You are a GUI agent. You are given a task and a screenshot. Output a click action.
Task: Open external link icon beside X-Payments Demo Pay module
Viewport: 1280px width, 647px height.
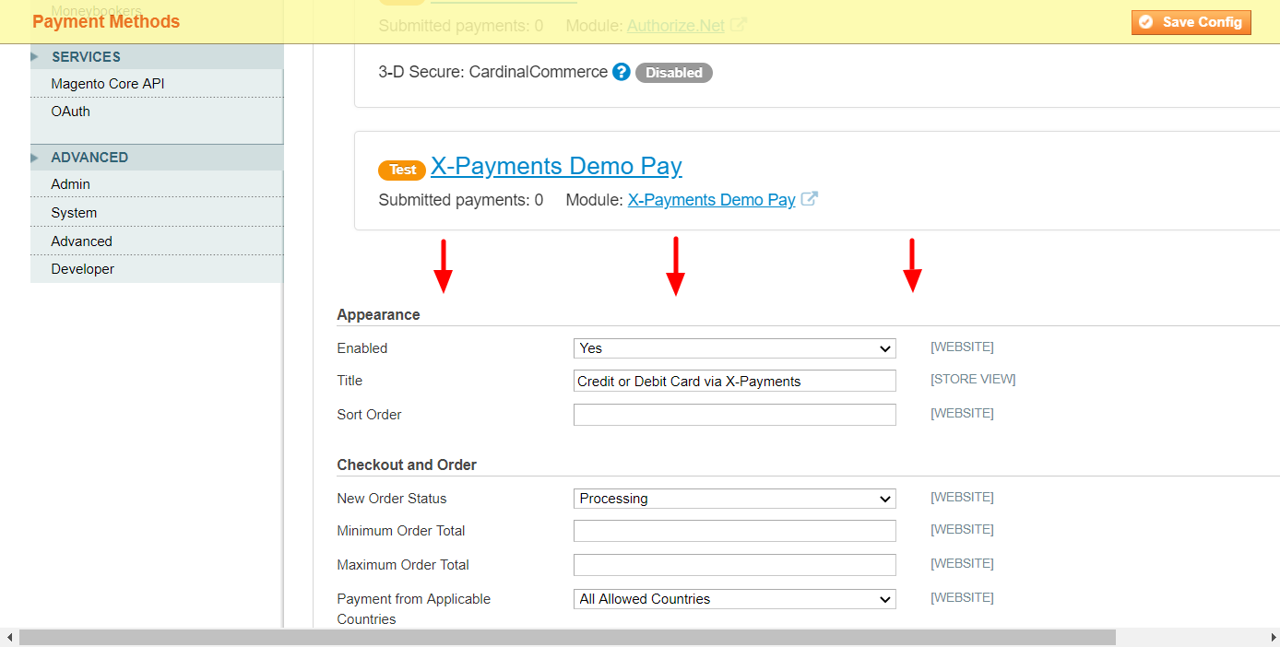coord(809,199)
